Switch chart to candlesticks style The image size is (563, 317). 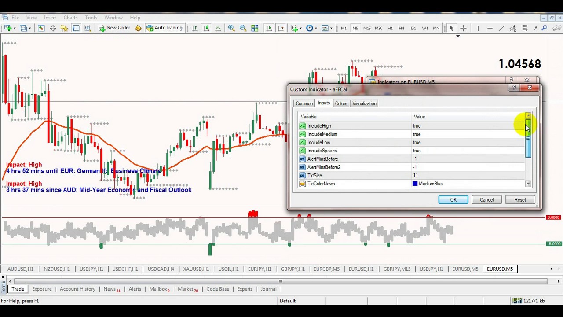coord(206,28)
